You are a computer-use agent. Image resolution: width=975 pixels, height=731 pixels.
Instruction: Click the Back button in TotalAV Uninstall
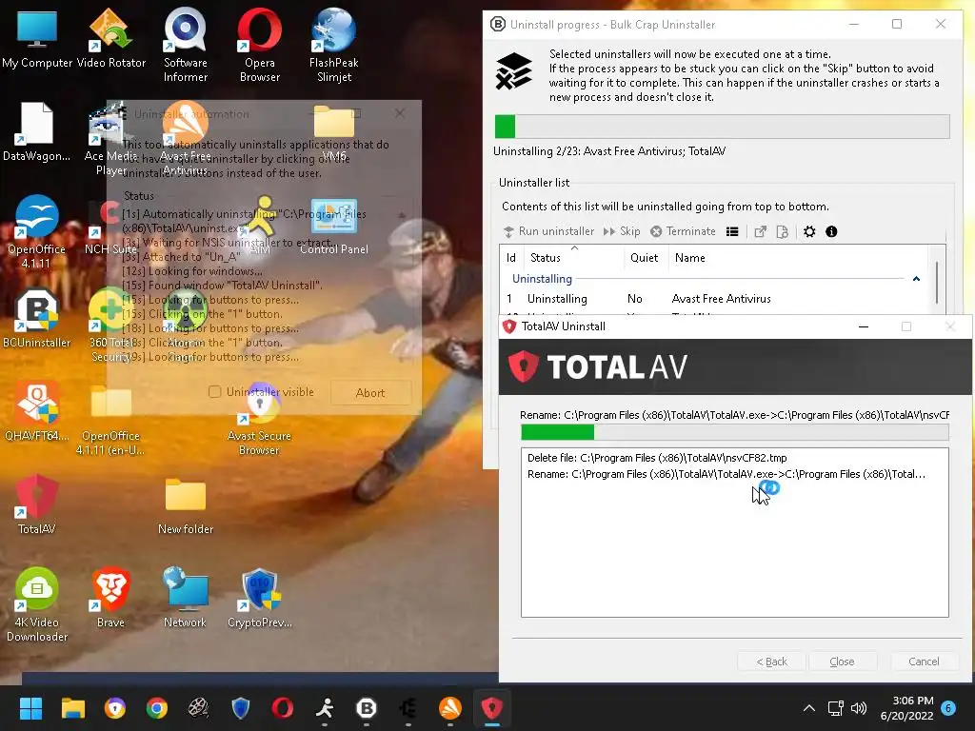pos(771,662)
